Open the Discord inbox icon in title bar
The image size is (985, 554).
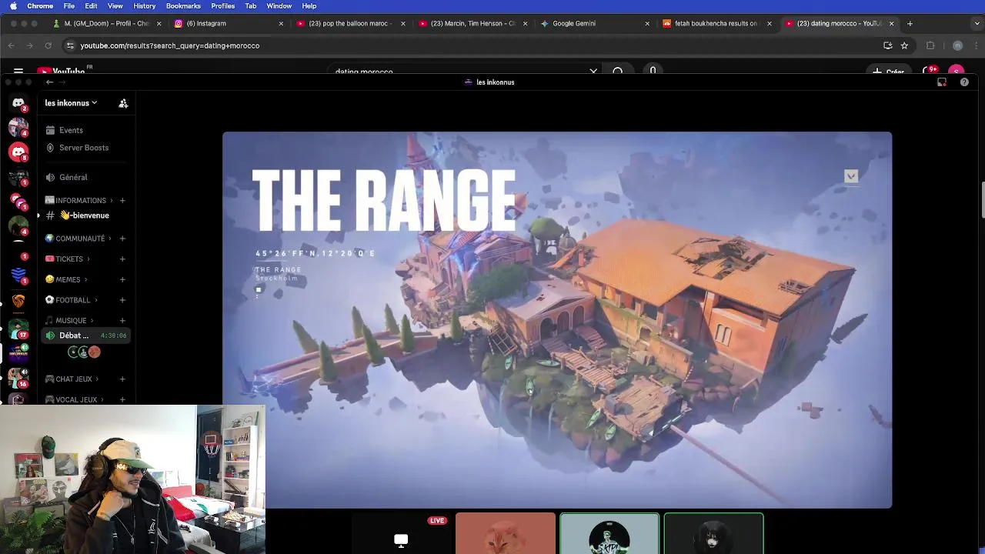pyautogui.click(x=941, y=82)
